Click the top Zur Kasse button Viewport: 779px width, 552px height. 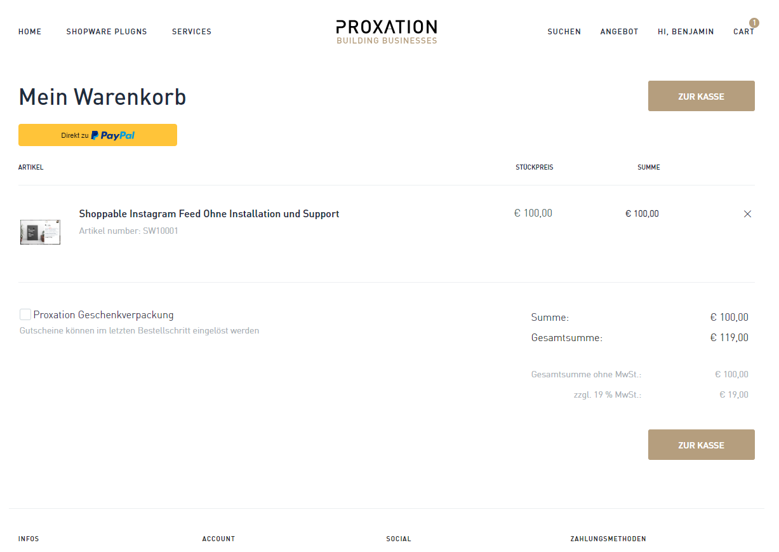(x=701, y=97)
